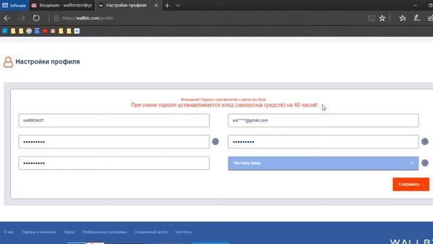The image size is (433, 244).
Task: Click the wa*****@gmail.com email field
Action: coord(323,121)
